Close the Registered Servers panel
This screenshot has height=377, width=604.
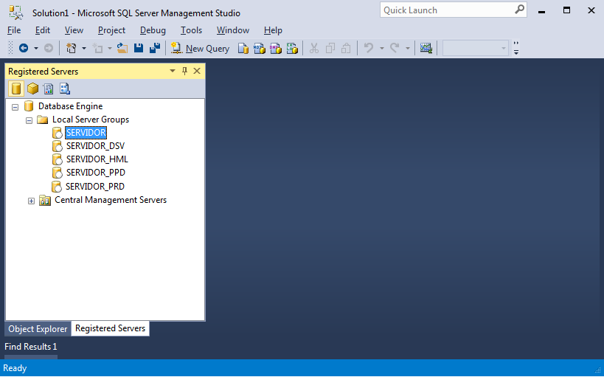click(x=197, y=71)
